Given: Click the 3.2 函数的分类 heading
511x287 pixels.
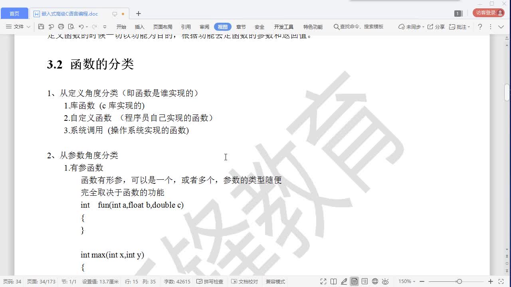Looking at the screenshot, I should tap(90, 64).
